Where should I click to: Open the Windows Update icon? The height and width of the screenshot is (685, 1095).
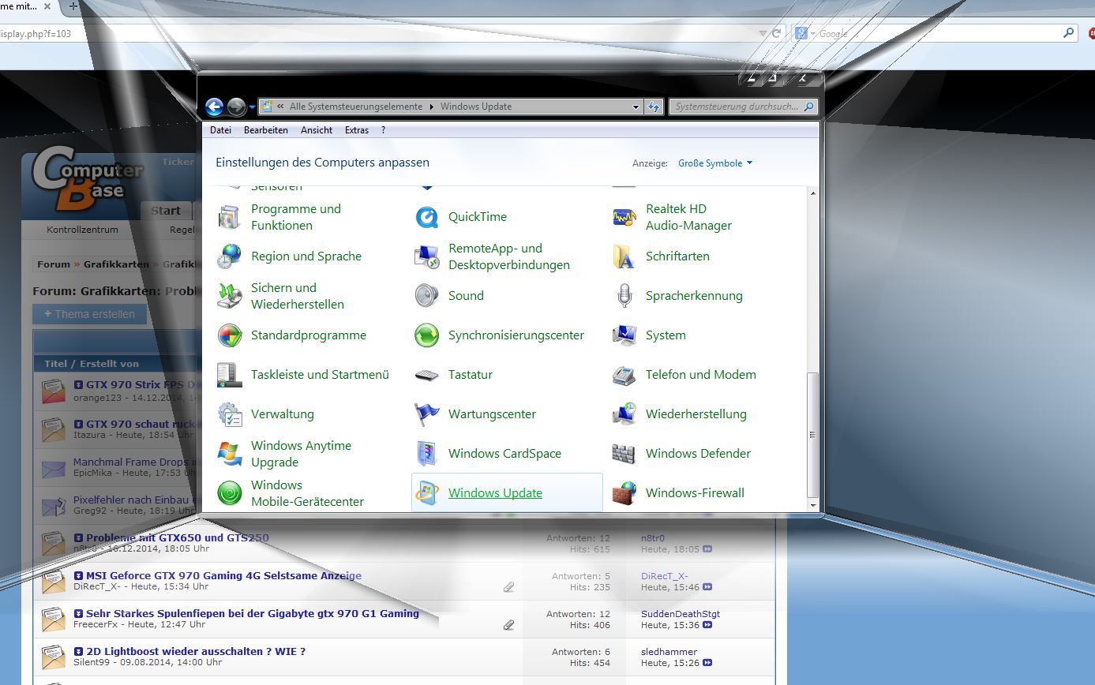[427, 493]
